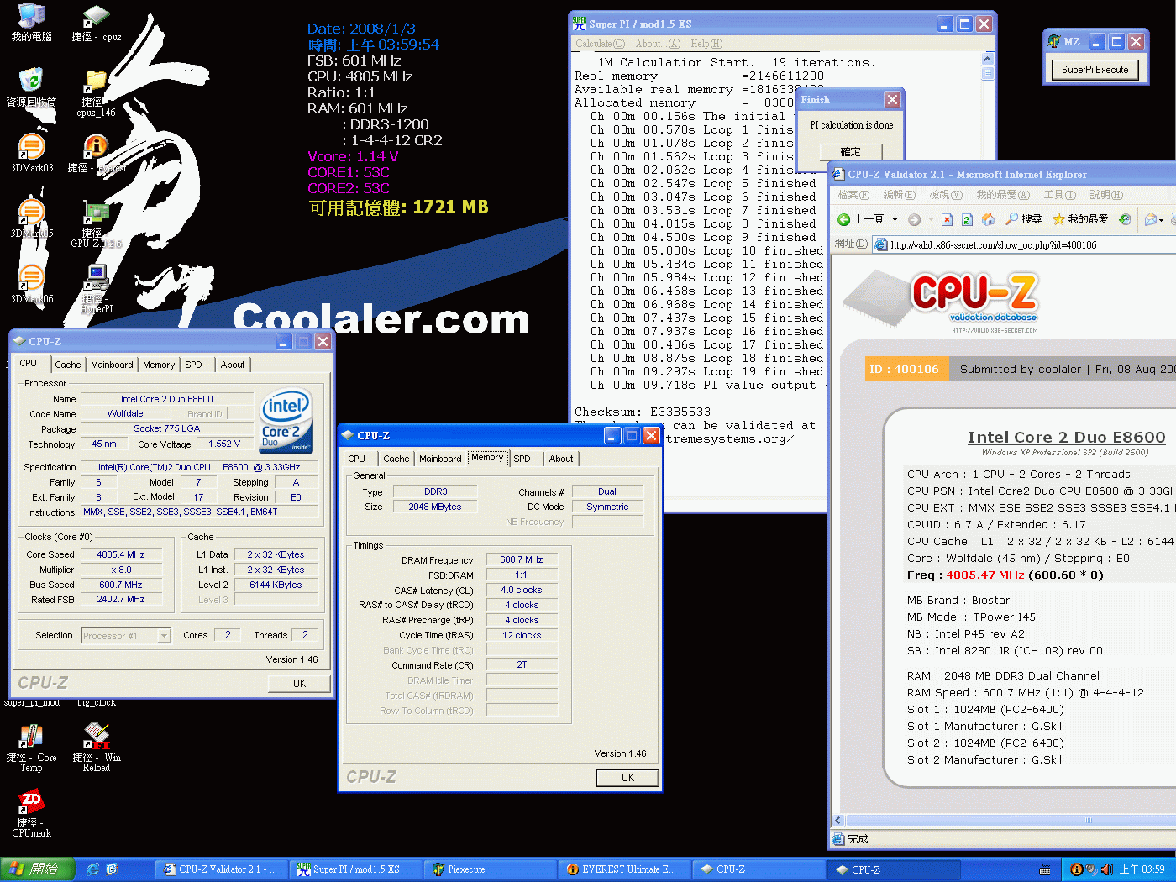This screenshot has height=882, width=1176.
Task: Click Intel Core 2 Duo E8600 heading
Action: point(1066,437)
